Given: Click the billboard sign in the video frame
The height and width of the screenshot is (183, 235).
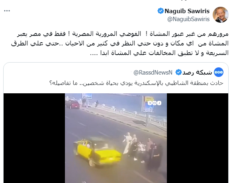Looking at the screenshot, I should click(148, 104).
